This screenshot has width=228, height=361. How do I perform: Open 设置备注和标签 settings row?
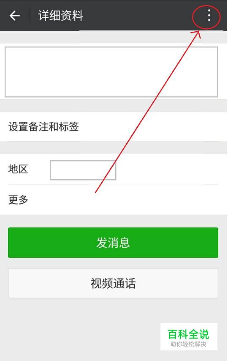click(x=114, y=127)
